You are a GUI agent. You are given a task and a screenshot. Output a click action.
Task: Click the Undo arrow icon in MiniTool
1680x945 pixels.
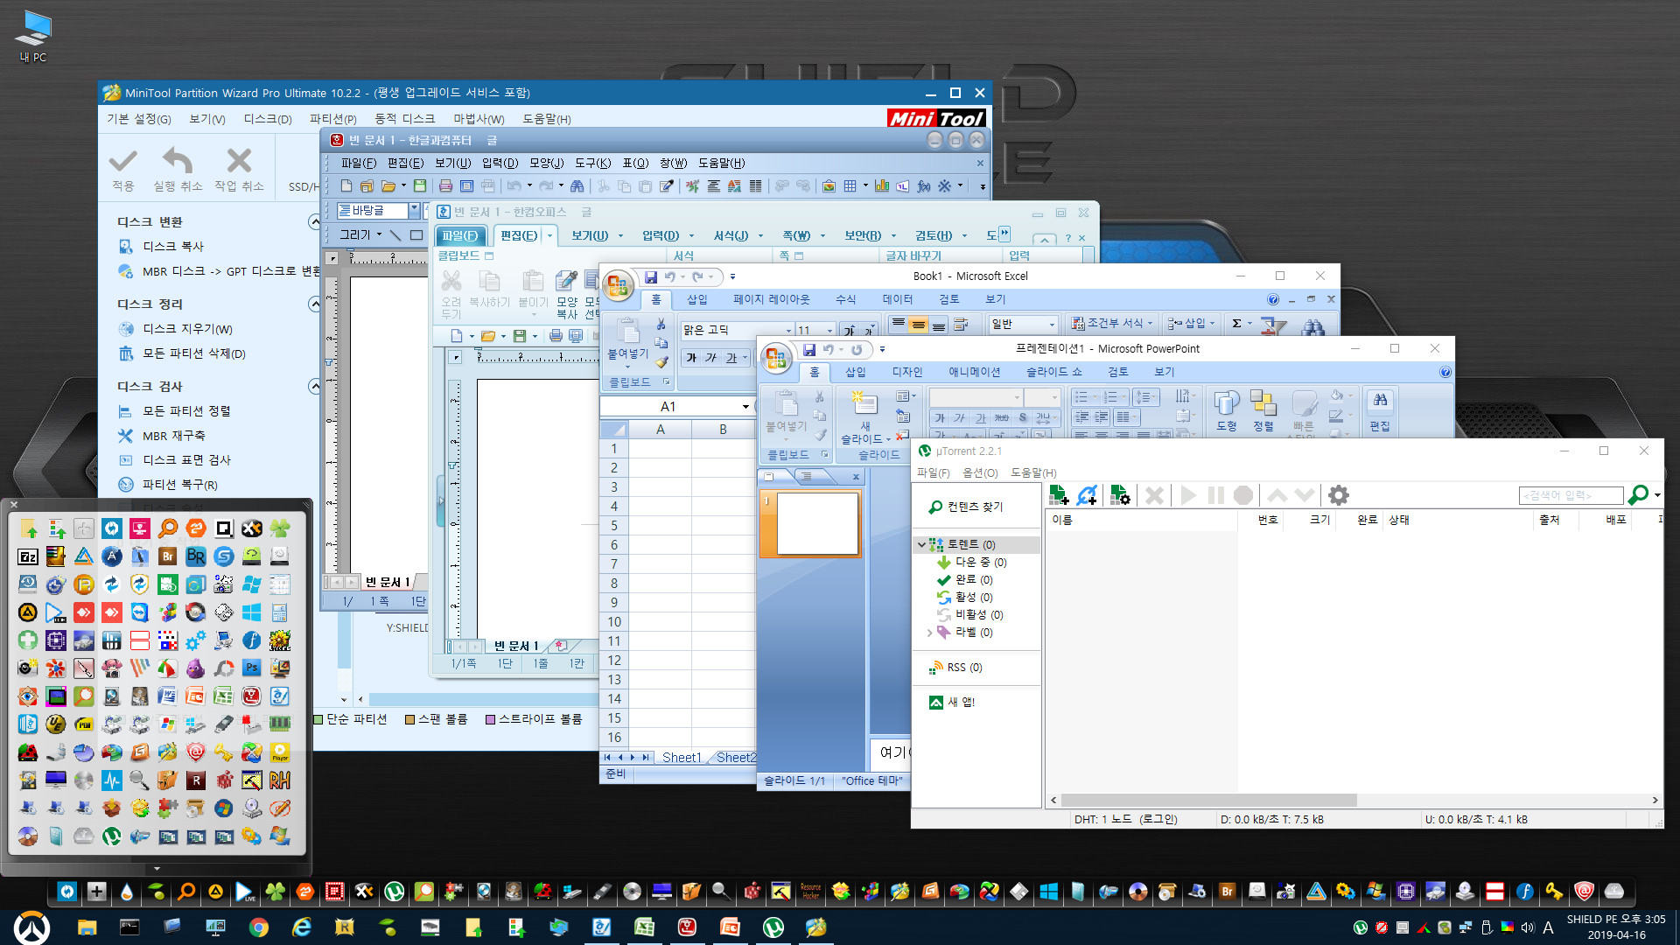178,161
